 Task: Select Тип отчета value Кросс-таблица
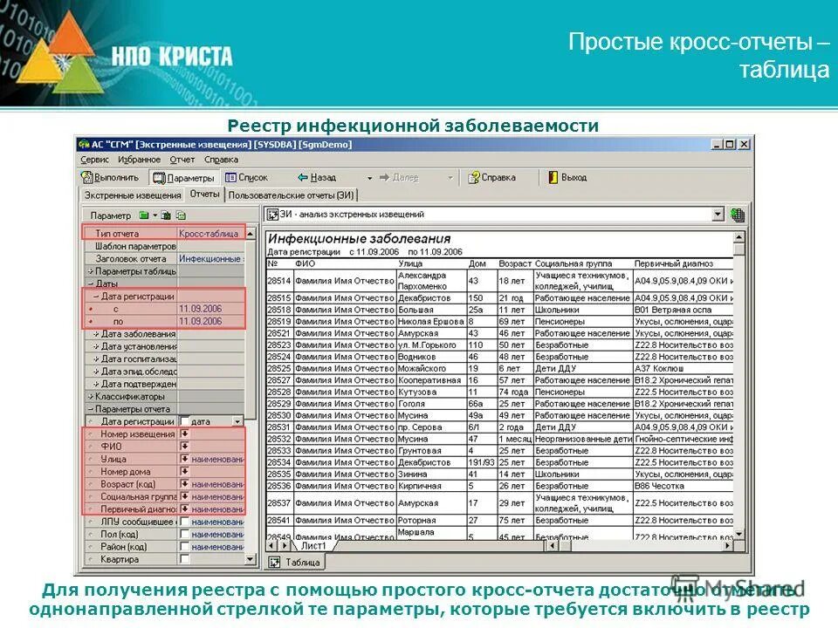[210, 234]
